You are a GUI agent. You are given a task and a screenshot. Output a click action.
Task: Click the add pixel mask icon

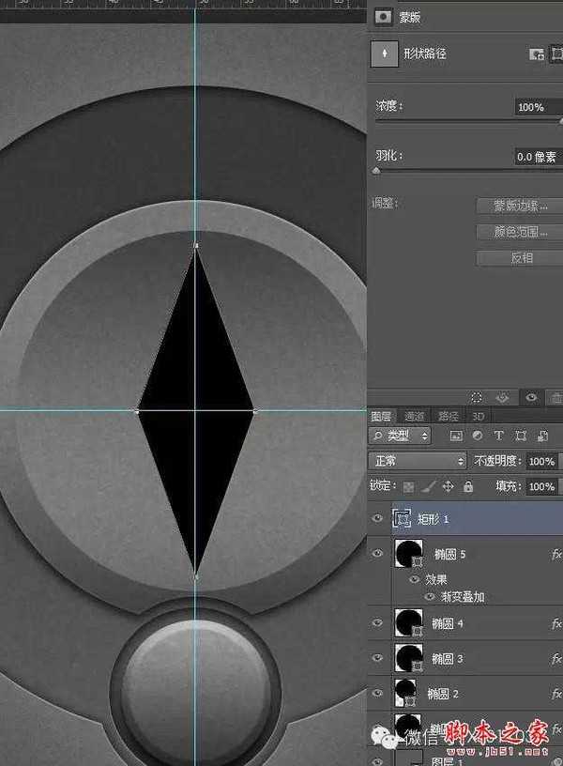pyautogui.click(x=537, y=54)
